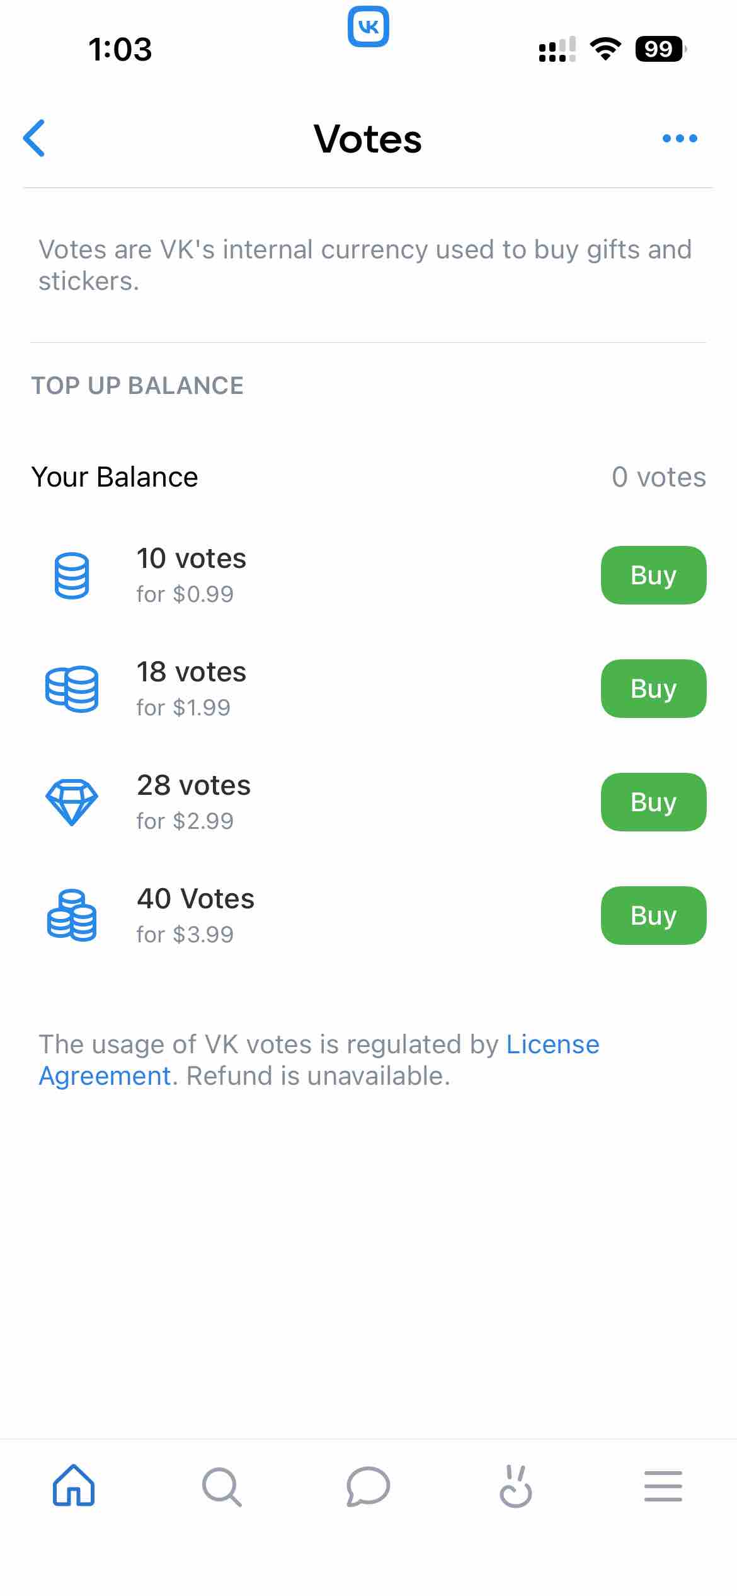The width and height of the screenshot is (737, 1596).
Task: Select the diamond icon beside 28 votes
Action: pos(71,802)
